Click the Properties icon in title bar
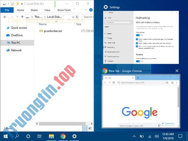Viewport: 188px width, 141px height. click(12, 4)
